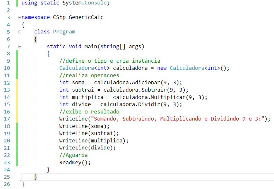This screenshot has width=274, height=189.
Task: Click 'Subtrair' method call
Action: pos(154,90)
